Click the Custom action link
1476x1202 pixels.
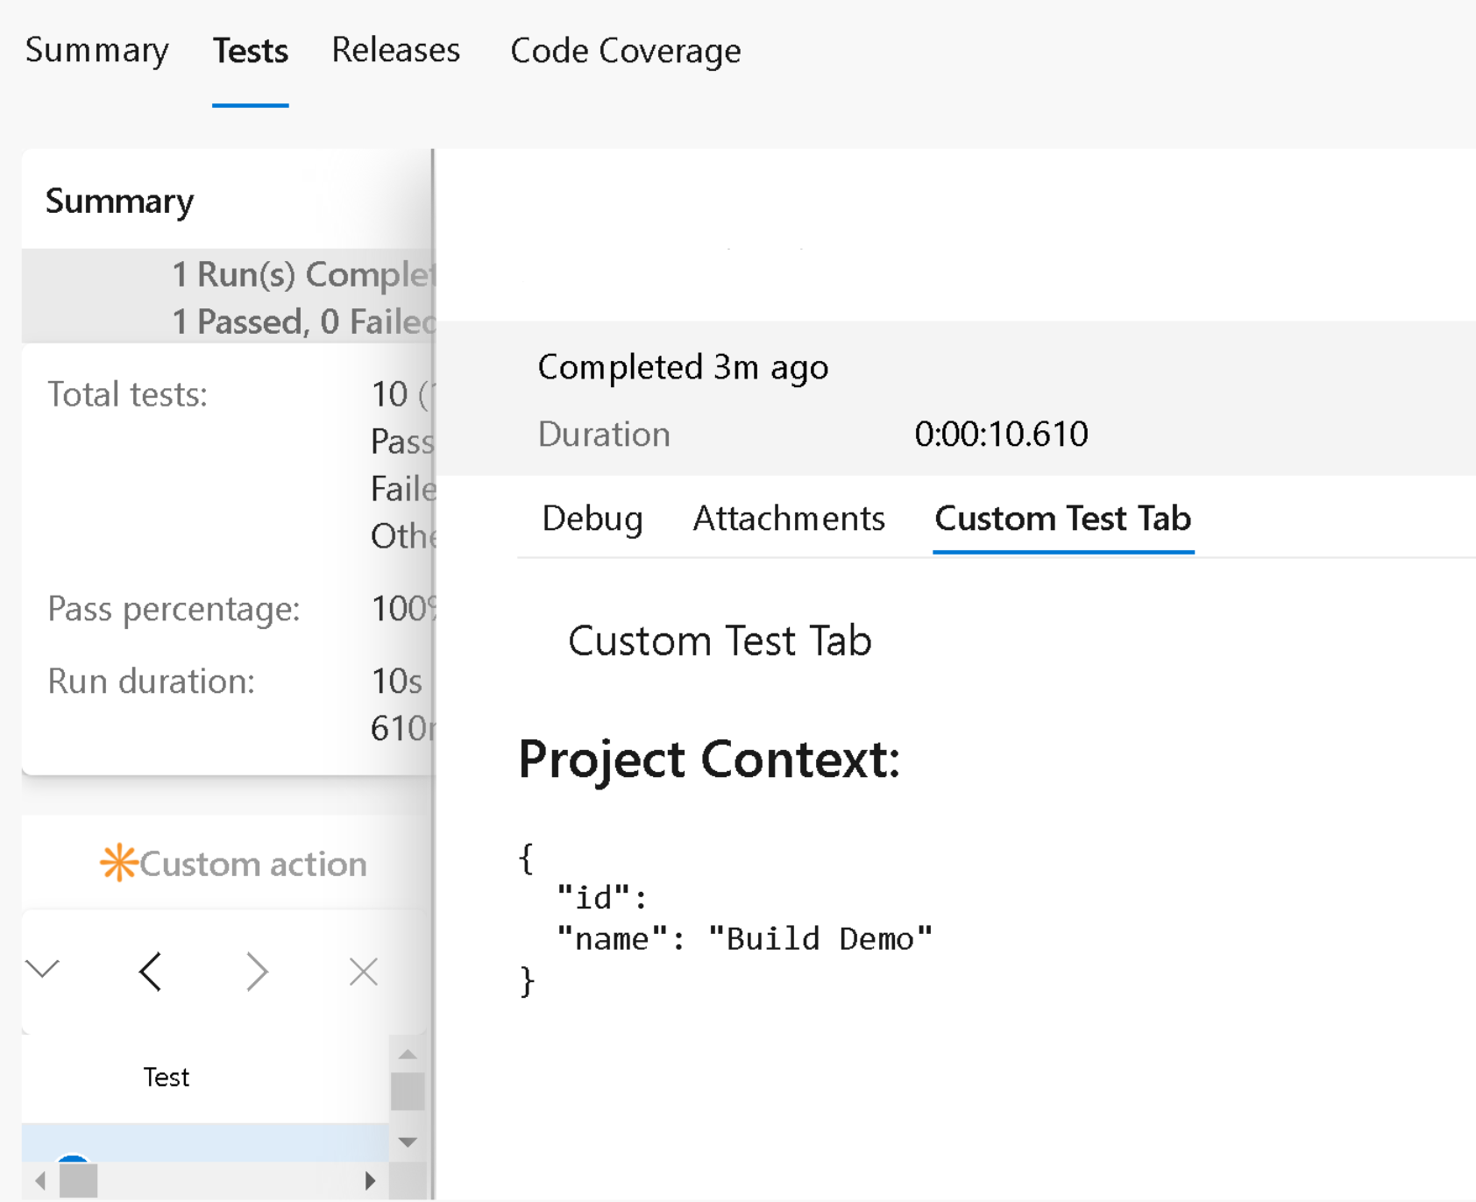[253, 863]
